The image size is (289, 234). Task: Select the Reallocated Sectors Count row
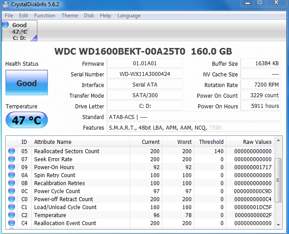140,151
